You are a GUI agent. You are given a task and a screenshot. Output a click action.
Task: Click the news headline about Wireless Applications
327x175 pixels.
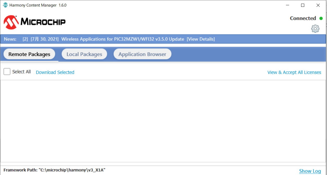point(123,39)
